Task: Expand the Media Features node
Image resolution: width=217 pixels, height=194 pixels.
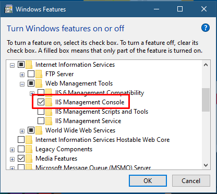Action: tap(12, 160)
